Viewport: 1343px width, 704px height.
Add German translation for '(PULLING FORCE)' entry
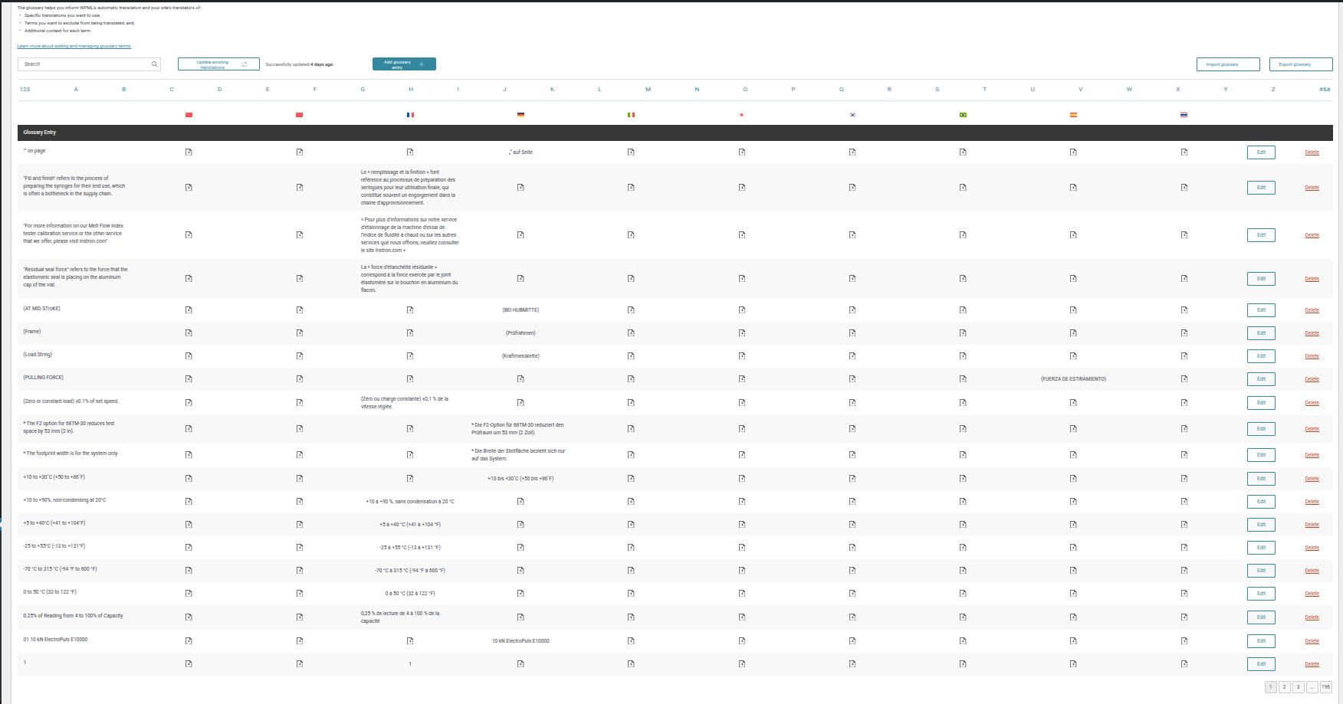pos(520,379)
